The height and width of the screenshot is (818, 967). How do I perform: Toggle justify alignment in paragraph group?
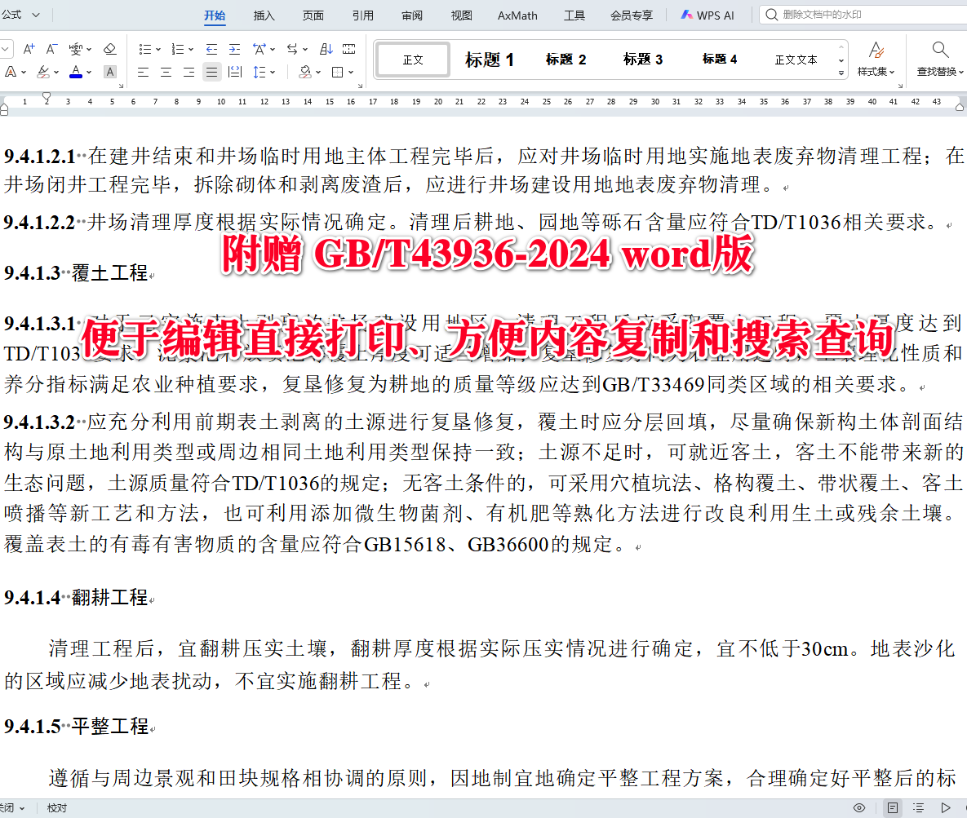pyautogui.click(x=211, y=72)
